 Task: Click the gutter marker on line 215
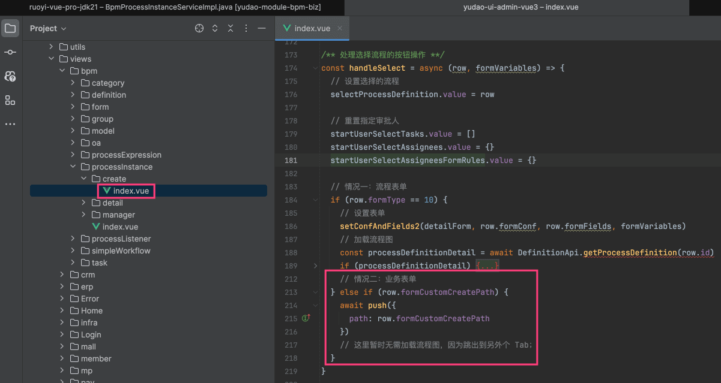[306, 318]
